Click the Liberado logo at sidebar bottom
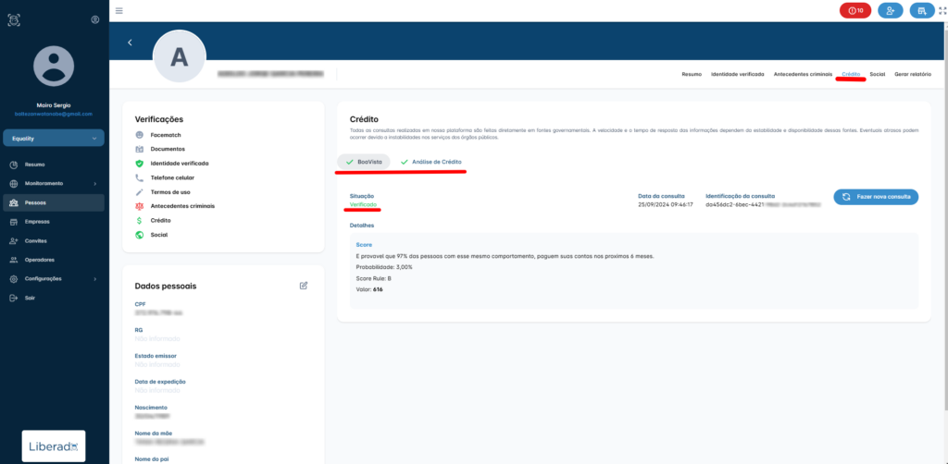Image resolution: width=948 pixels, height=464 pixels. coord(54,446)
